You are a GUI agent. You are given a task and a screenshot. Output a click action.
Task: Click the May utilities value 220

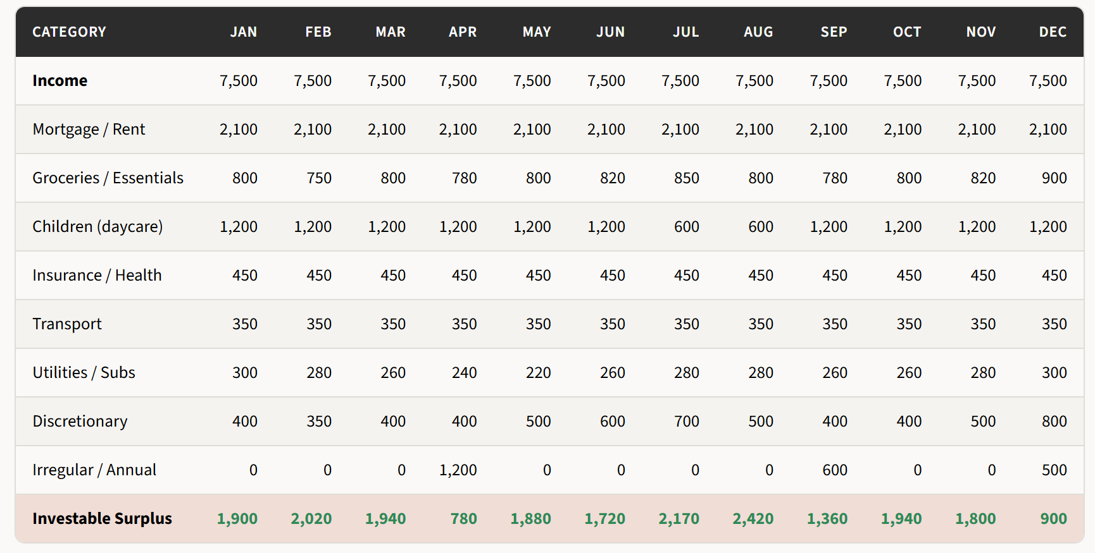[539, 372]
